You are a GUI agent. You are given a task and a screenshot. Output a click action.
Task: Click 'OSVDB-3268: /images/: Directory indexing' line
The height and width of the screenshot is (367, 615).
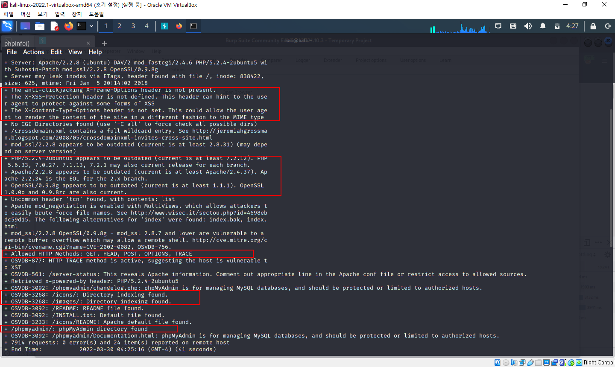click(x=88, y=302)
